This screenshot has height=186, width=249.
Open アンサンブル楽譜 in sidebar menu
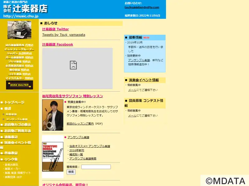pyautogui.click(x=17, y=119)
